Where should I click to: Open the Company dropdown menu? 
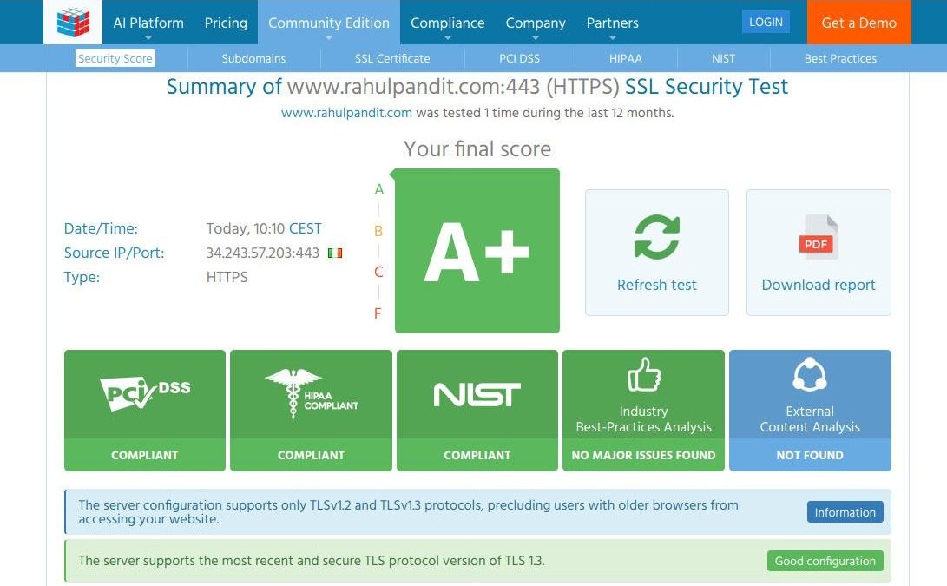coord(536,23)
